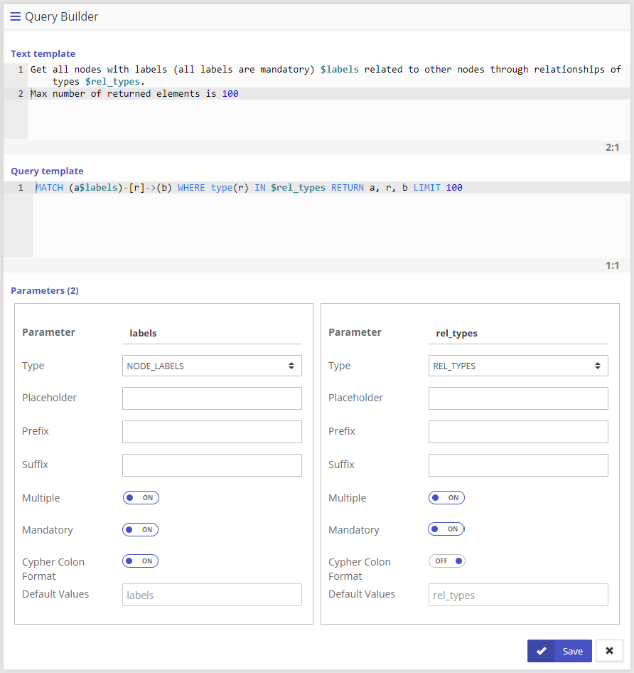Click the checkmark icon on Save button
634x673 pixels.
point(542,651)
